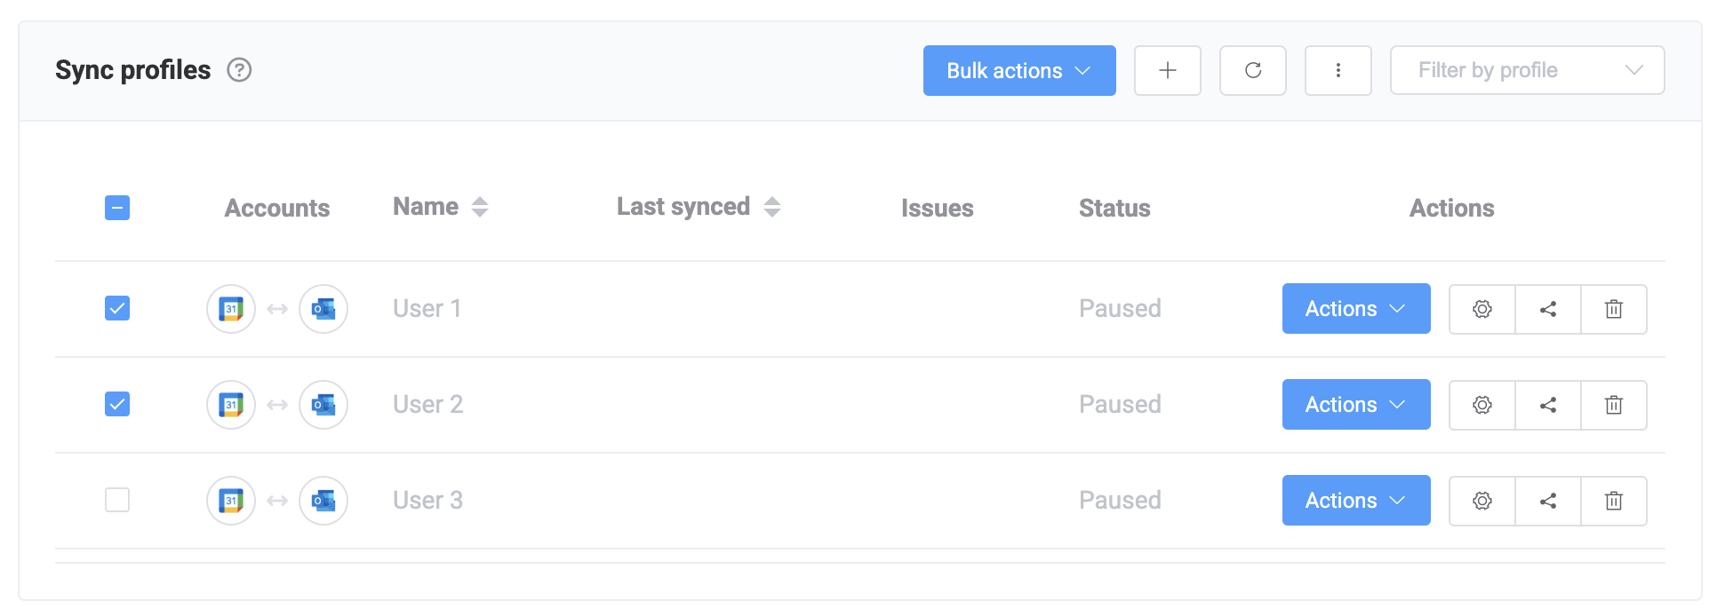Delete User 3's sync profile via trash icon
1717x609 pixels.
[x=1614, y=500]
